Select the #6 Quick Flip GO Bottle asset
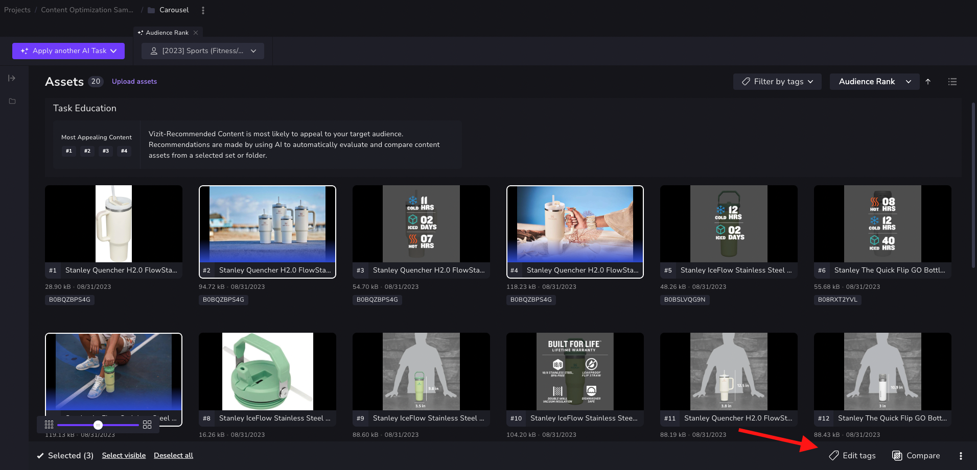The image size is (977, 470). [882, 224]
